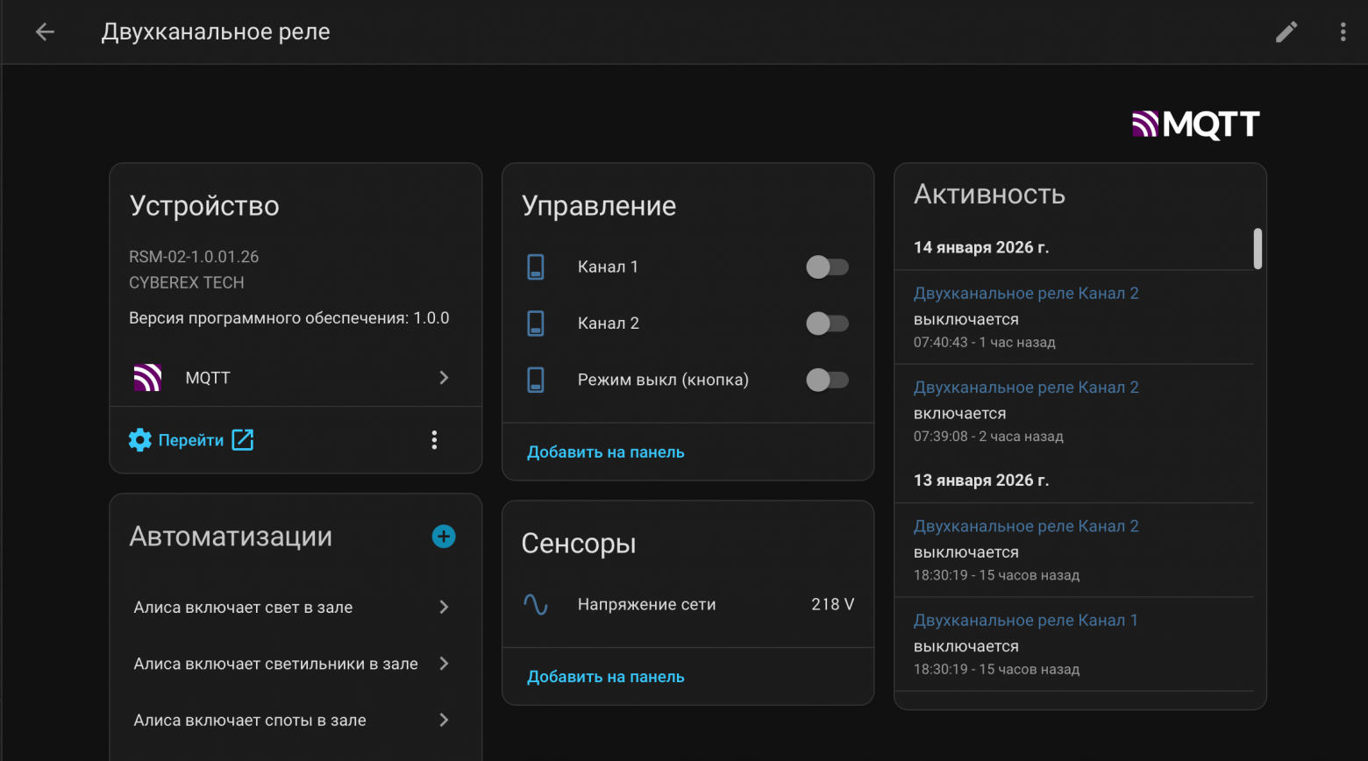Image resolution: width=1368 pixels, height=761 pixels.
Task: Enable the Канал 2 switch
Action: [827, 323]
